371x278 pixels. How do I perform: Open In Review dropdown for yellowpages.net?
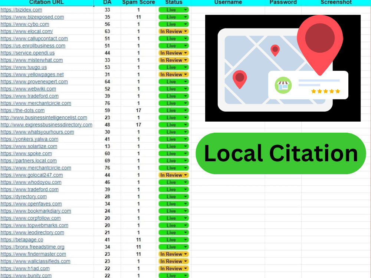point(186,75)
